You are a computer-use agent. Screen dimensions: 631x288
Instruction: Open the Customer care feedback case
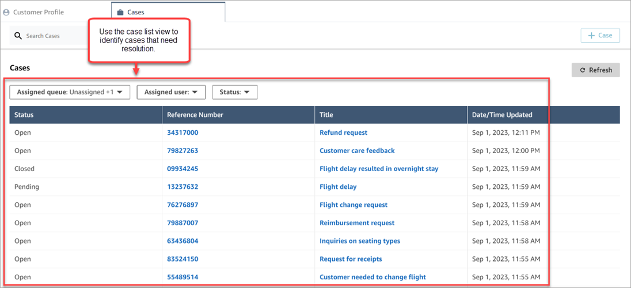click(x=357, y=151)
